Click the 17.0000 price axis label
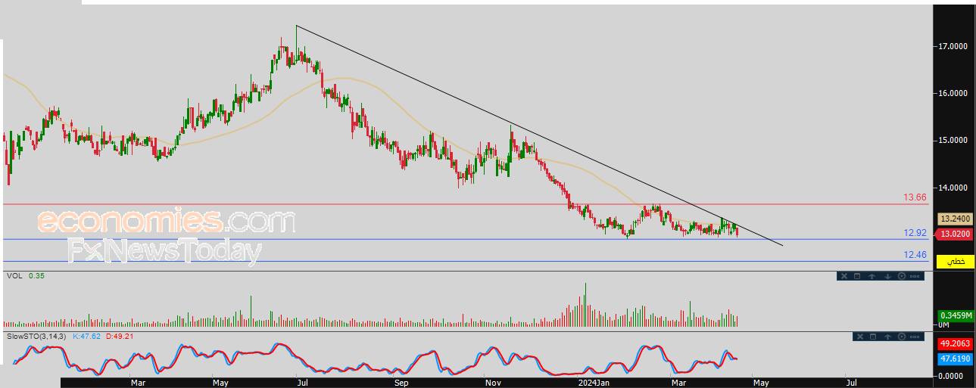976x388 pixels. 954,47
